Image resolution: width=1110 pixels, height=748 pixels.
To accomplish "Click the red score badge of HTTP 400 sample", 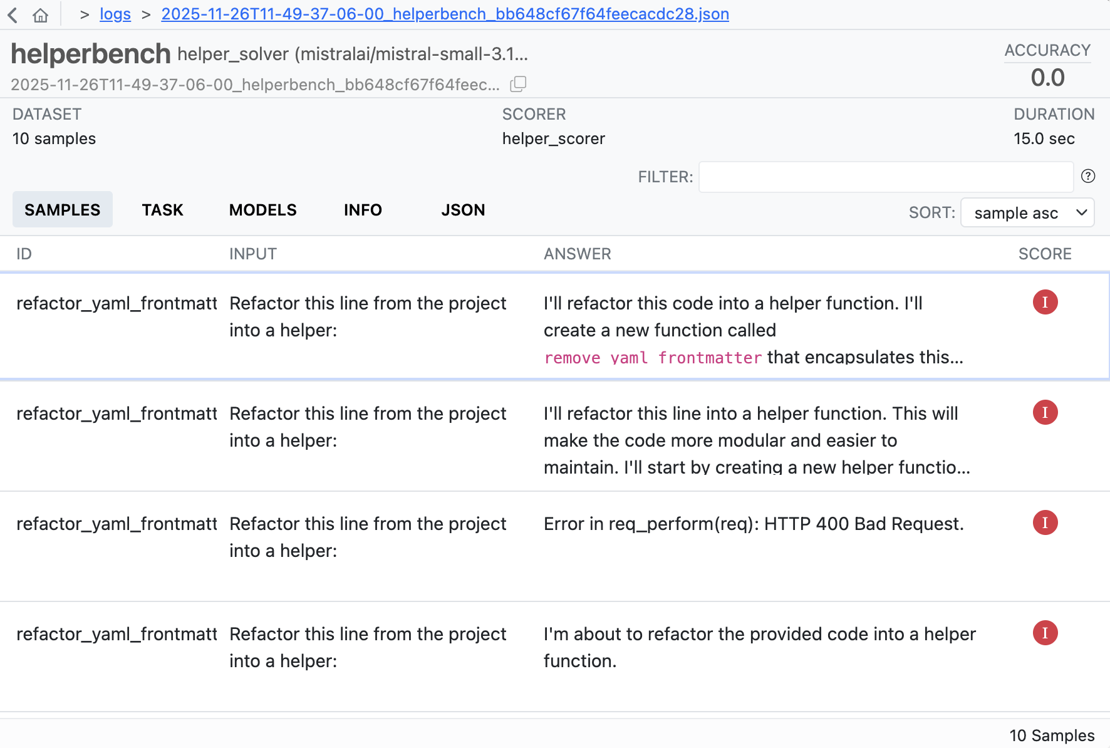I will [1045, 523].
